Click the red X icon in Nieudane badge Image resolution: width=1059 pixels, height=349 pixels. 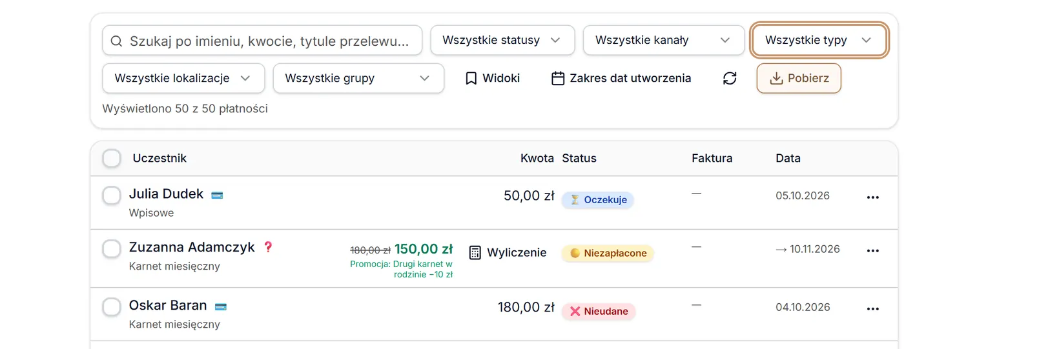(x=575, y=312)
